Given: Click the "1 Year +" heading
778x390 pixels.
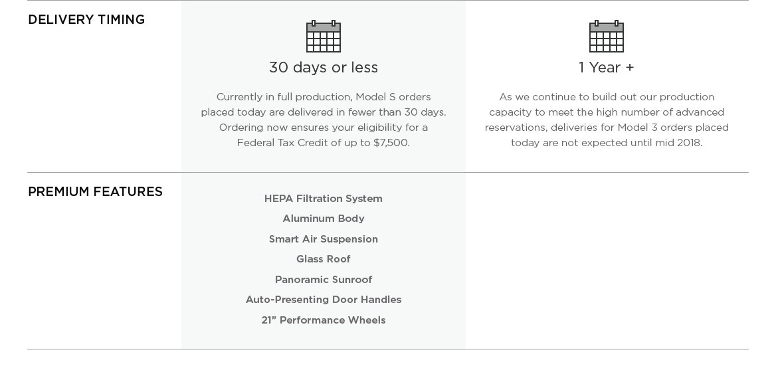Looking at the screenshot, I should (x=606, y=68).
